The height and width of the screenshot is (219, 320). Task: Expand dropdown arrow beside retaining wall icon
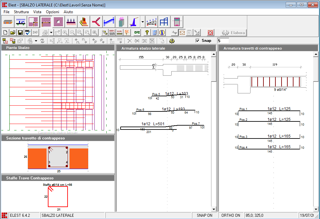[x=143, y=22]
